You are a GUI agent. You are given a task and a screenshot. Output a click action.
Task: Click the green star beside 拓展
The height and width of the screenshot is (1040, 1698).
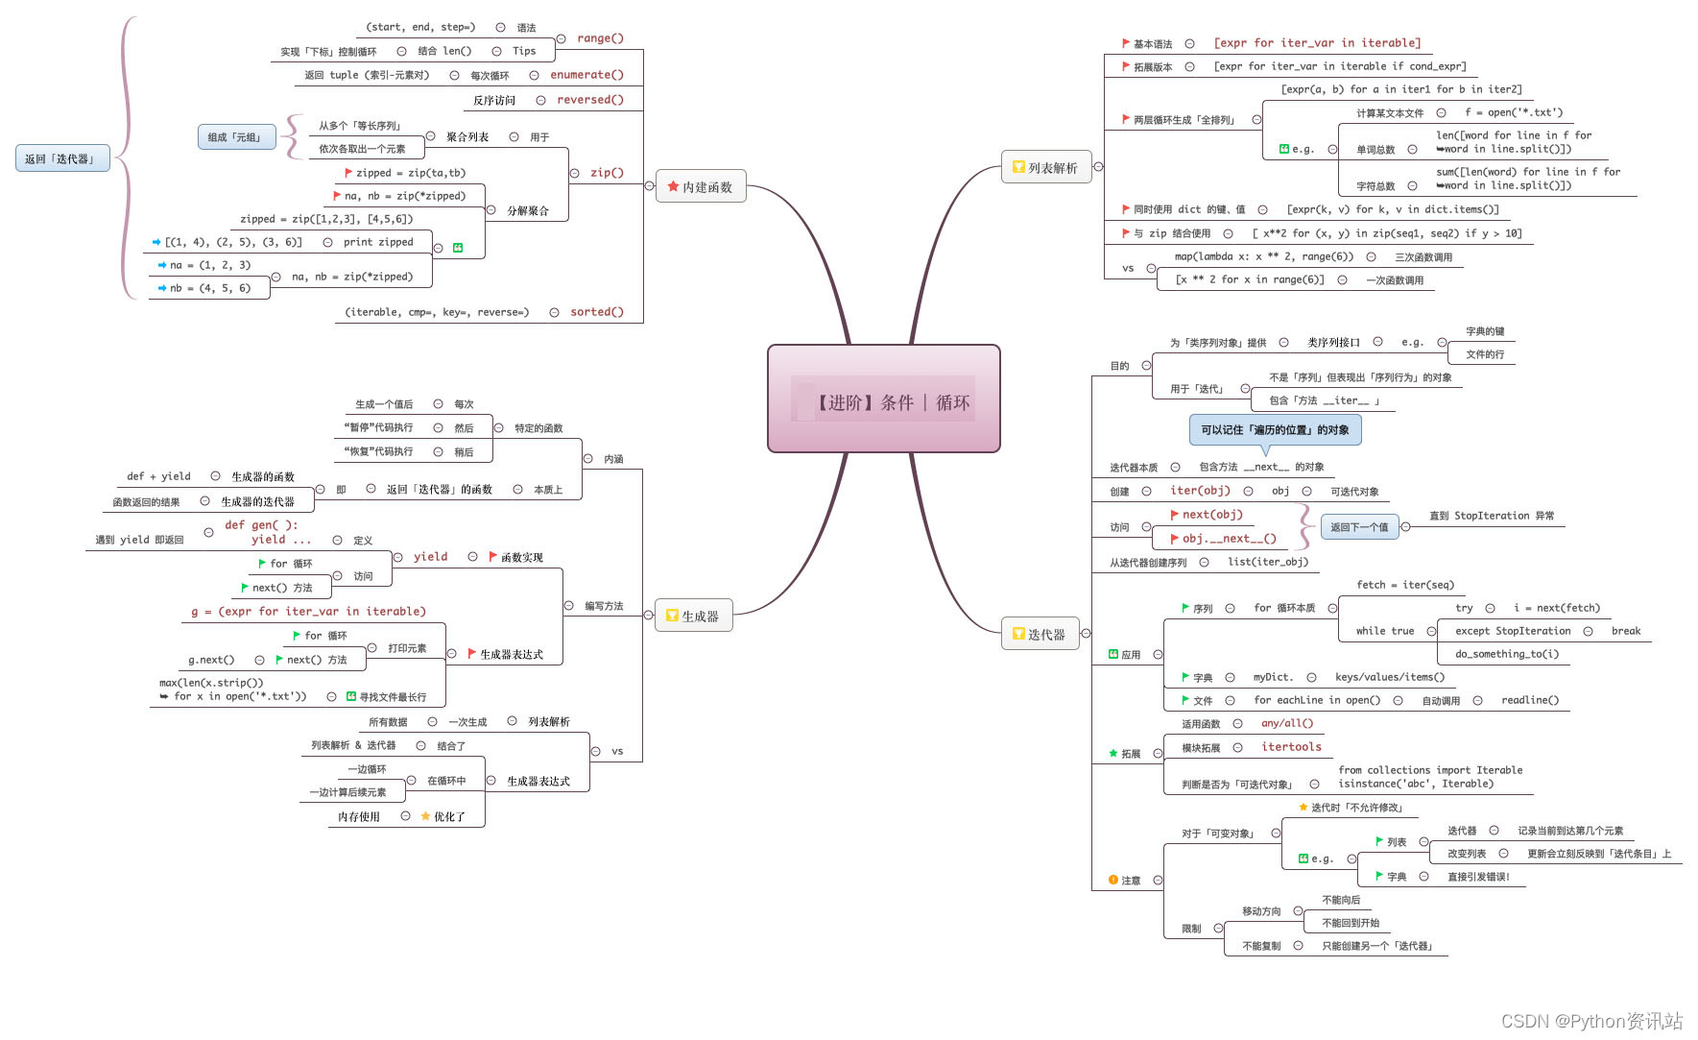coord(1113,754)
